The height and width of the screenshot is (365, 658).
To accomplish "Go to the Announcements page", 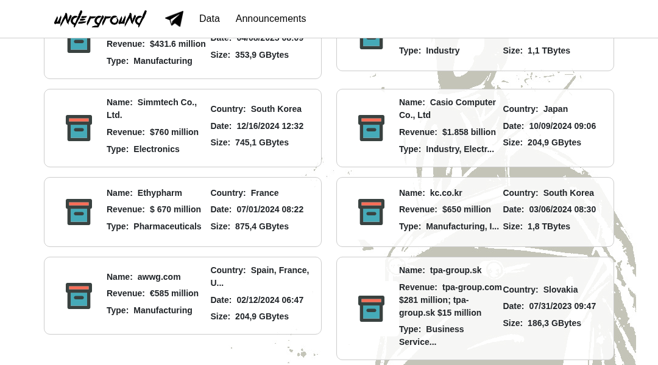I will pyautogui.click(x=271, y=18).
